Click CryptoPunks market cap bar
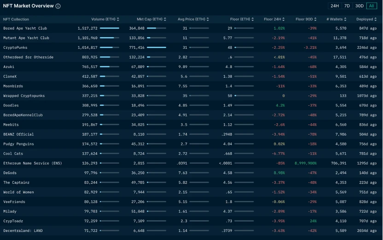The height and width of the screenshot is (240, 383). [x=157, y=48]
